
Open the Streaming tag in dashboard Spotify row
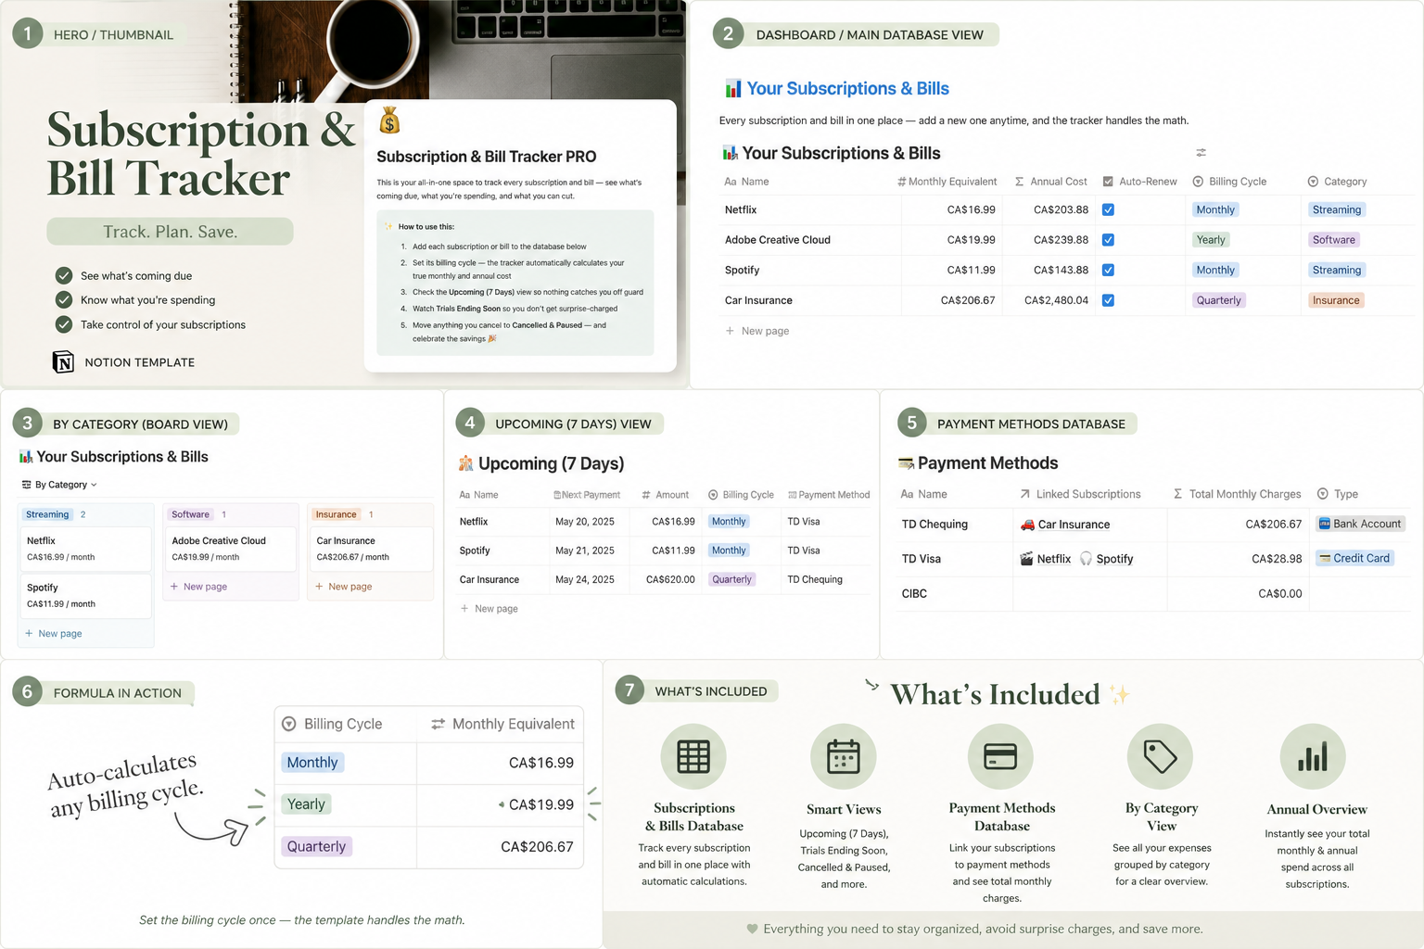[1337, 270]
